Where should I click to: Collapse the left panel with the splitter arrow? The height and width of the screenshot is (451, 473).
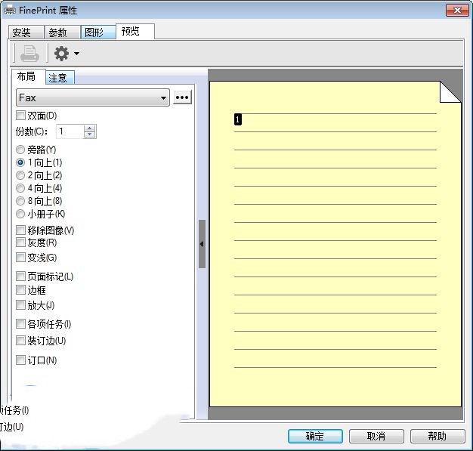(x=202, y=244)
